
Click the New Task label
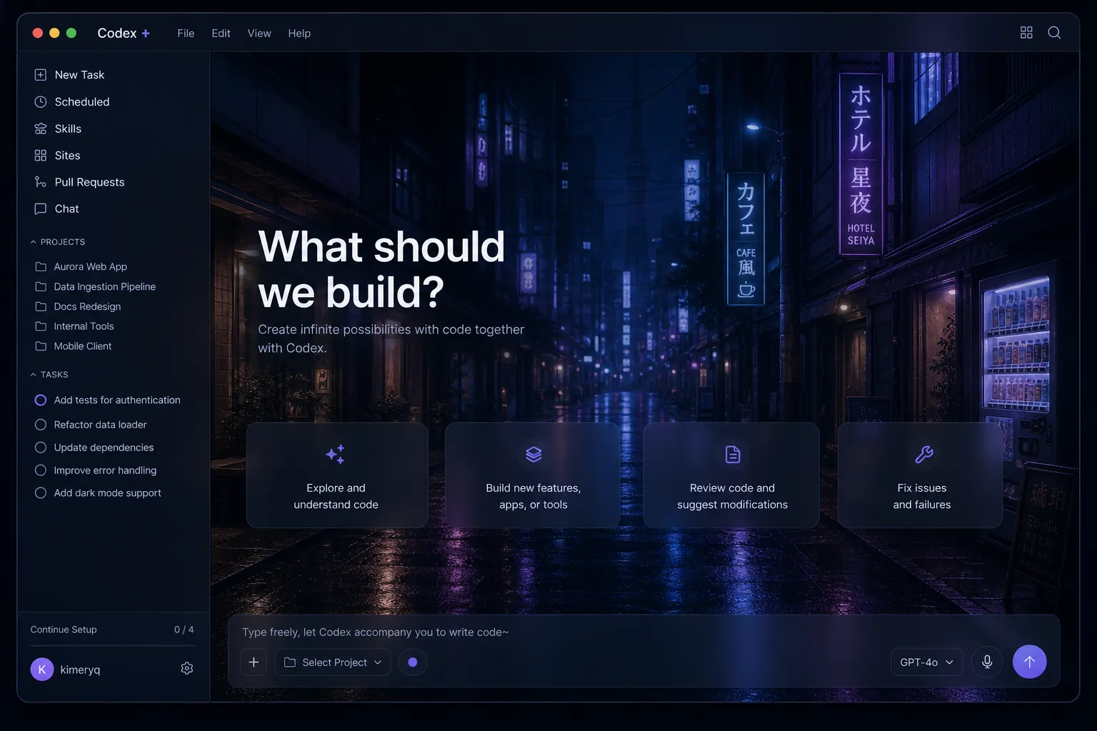pyautogui.click(x=79, y=75)
